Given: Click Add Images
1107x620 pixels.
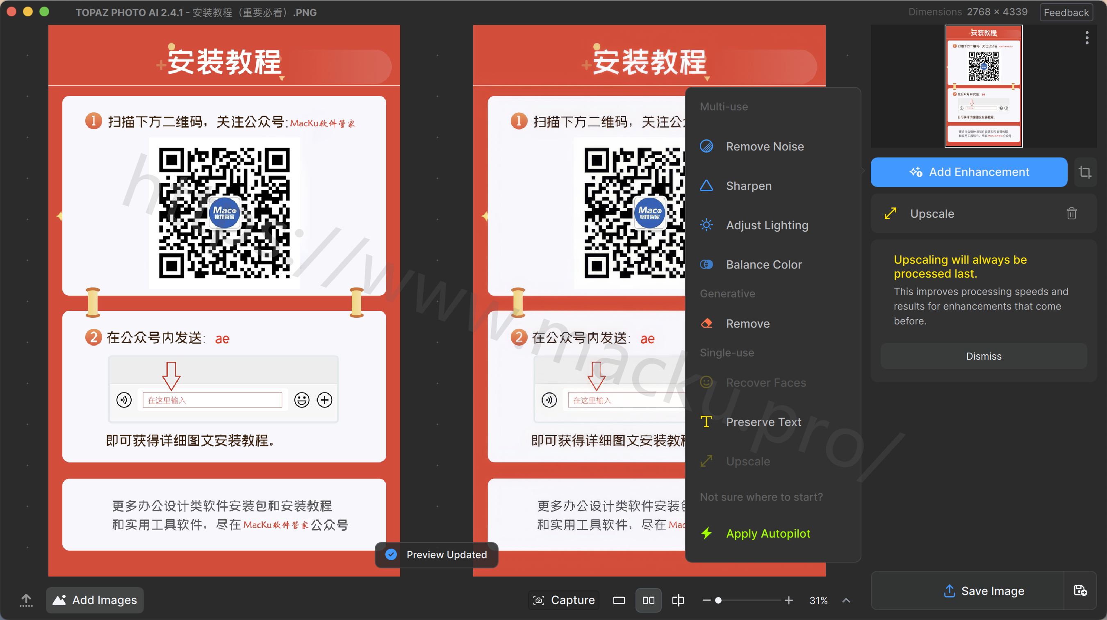Looking at the screenshot, I should [x=95, y=600].
